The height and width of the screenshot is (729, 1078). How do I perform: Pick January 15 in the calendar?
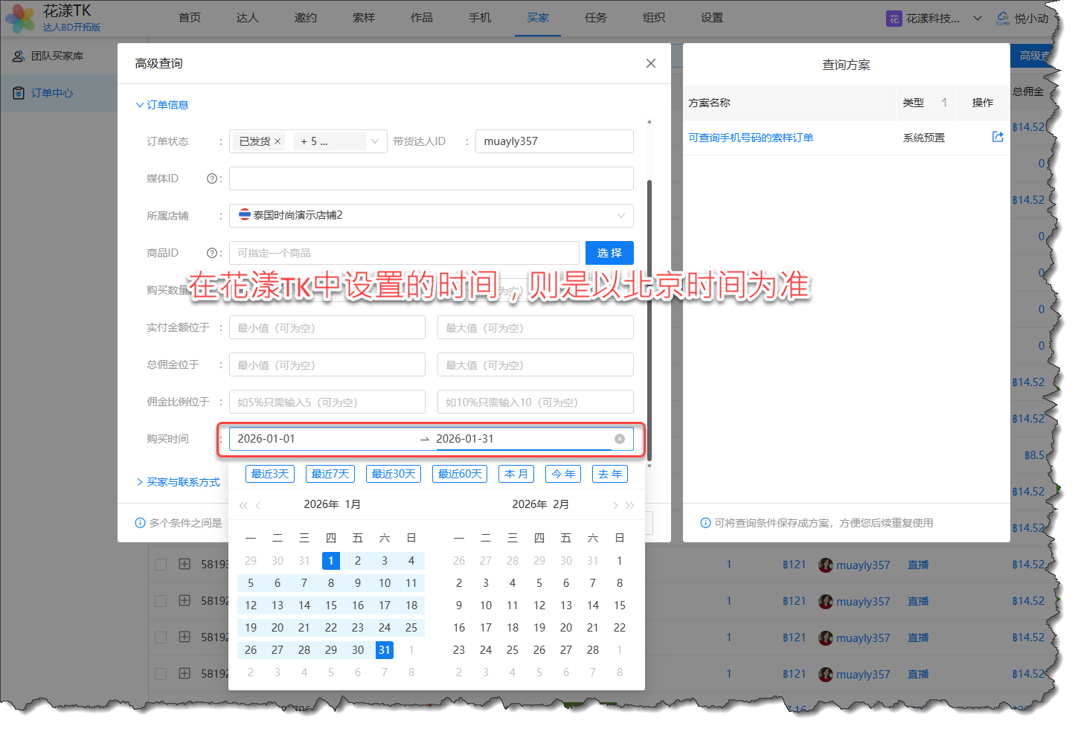pos(331,606)
